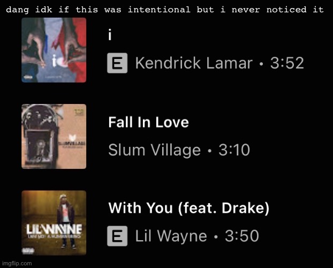Click the 3:50 track duration
333x268 pixels.
(242, 236)
